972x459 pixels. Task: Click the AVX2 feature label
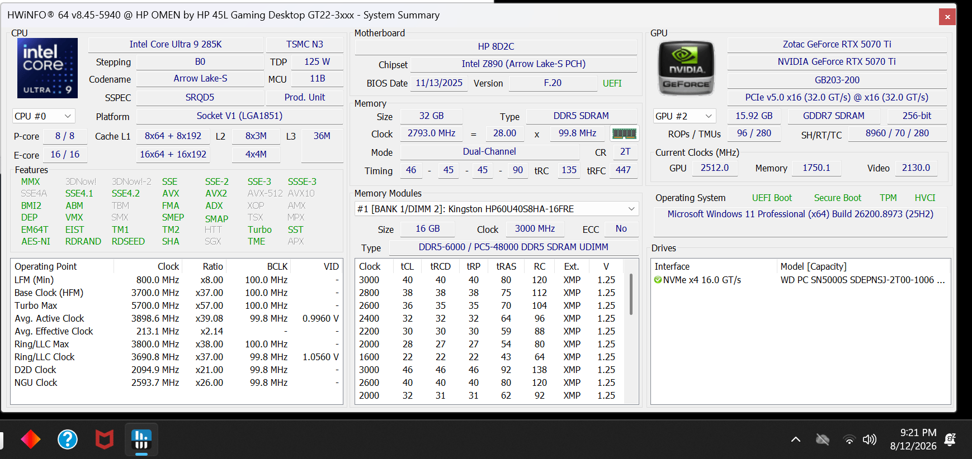(x=216, y=193)
